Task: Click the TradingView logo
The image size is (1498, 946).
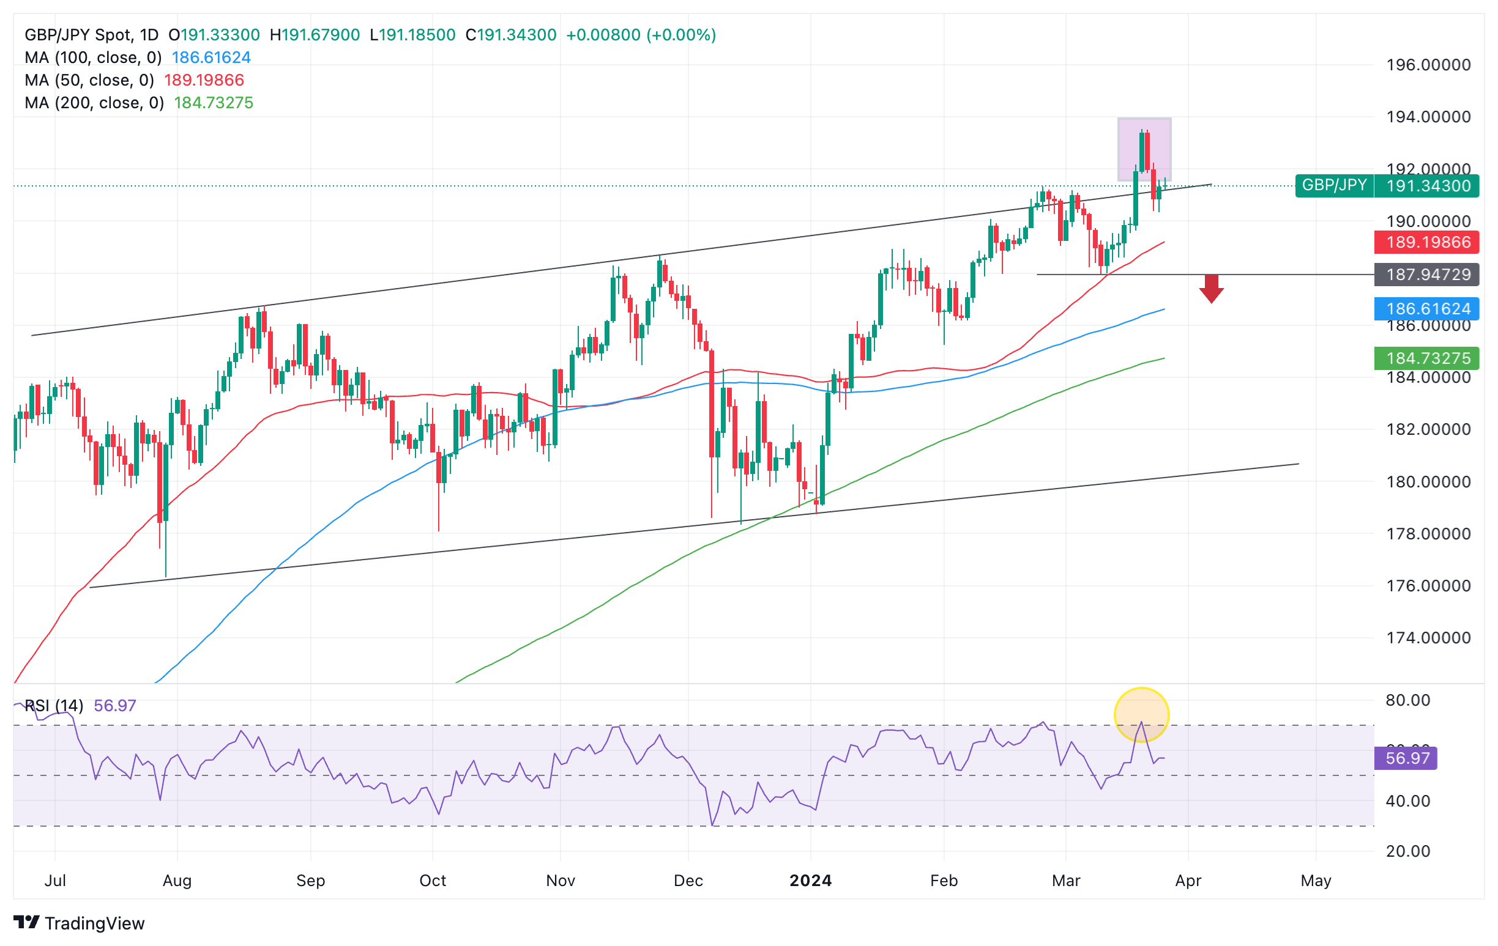Action: click(79, 923)
